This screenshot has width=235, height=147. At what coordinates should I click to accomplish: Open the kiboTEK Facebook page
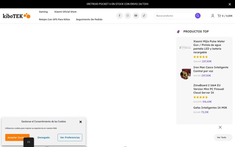[x=119, y=16]
